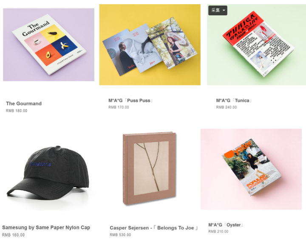306x242 pixels.
Task: Open the Tunica magazine image
Action: pos(256,45)
